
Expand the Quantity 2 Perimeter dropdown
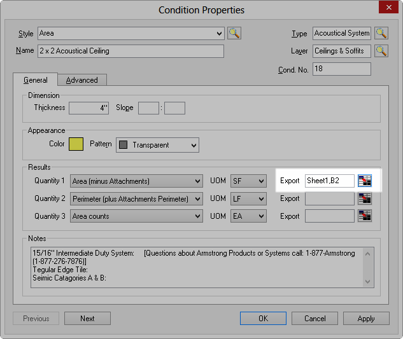[136, 199]
